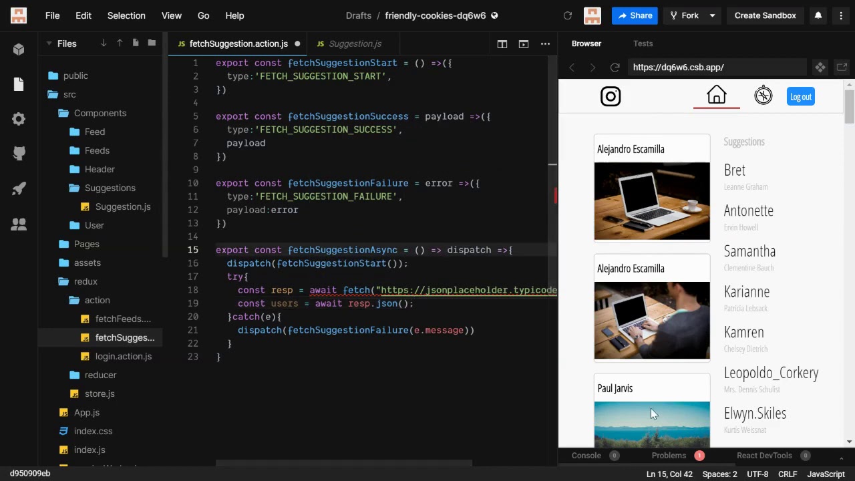The height and width of the screenshot is (481, 855).
Task: Open the Sandbox Info cube icon in sidebar
Action: pos(19,49)
